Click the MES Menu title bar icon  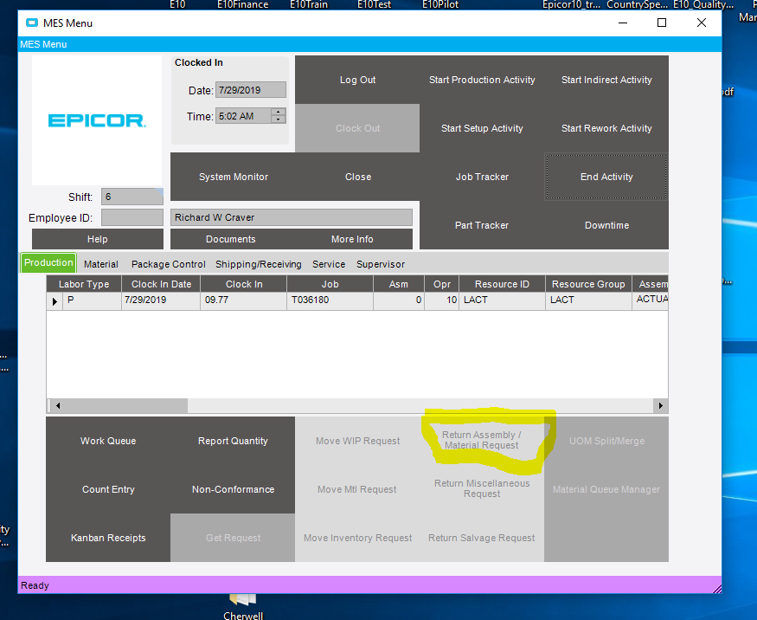click(32, 23)
